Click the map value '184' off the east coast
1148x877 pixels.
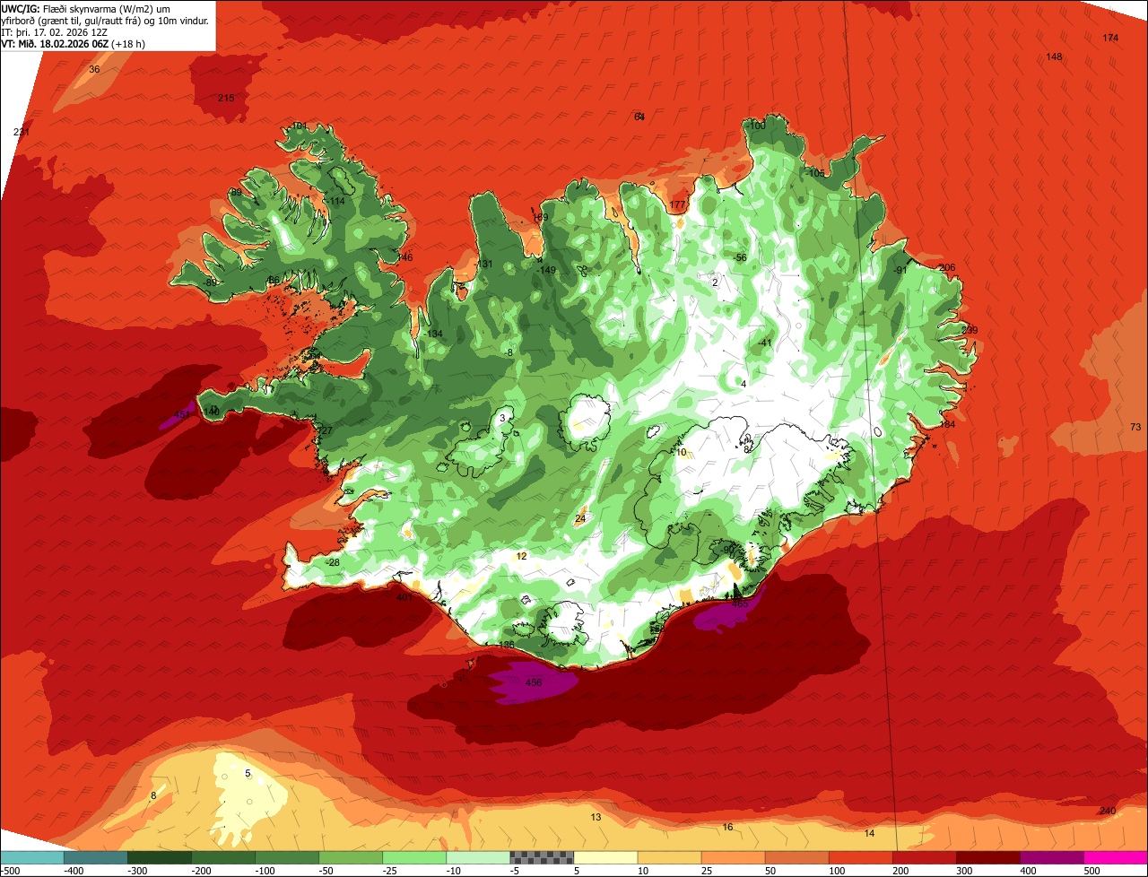coord(947,424)
